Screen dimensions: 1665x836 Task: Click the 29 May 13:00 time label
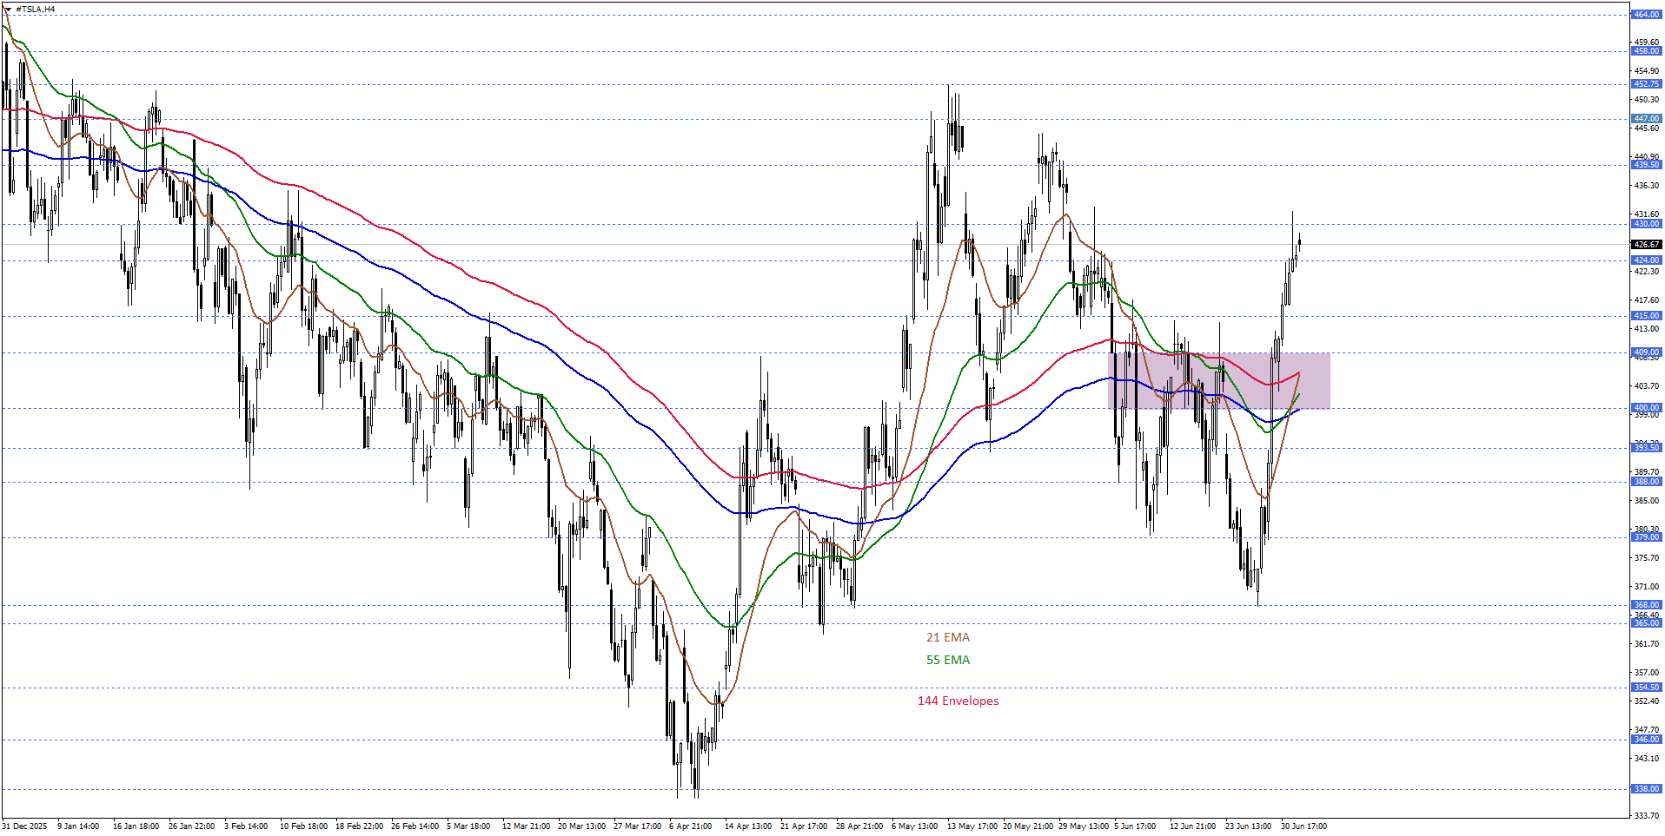tap(1084, 826)
